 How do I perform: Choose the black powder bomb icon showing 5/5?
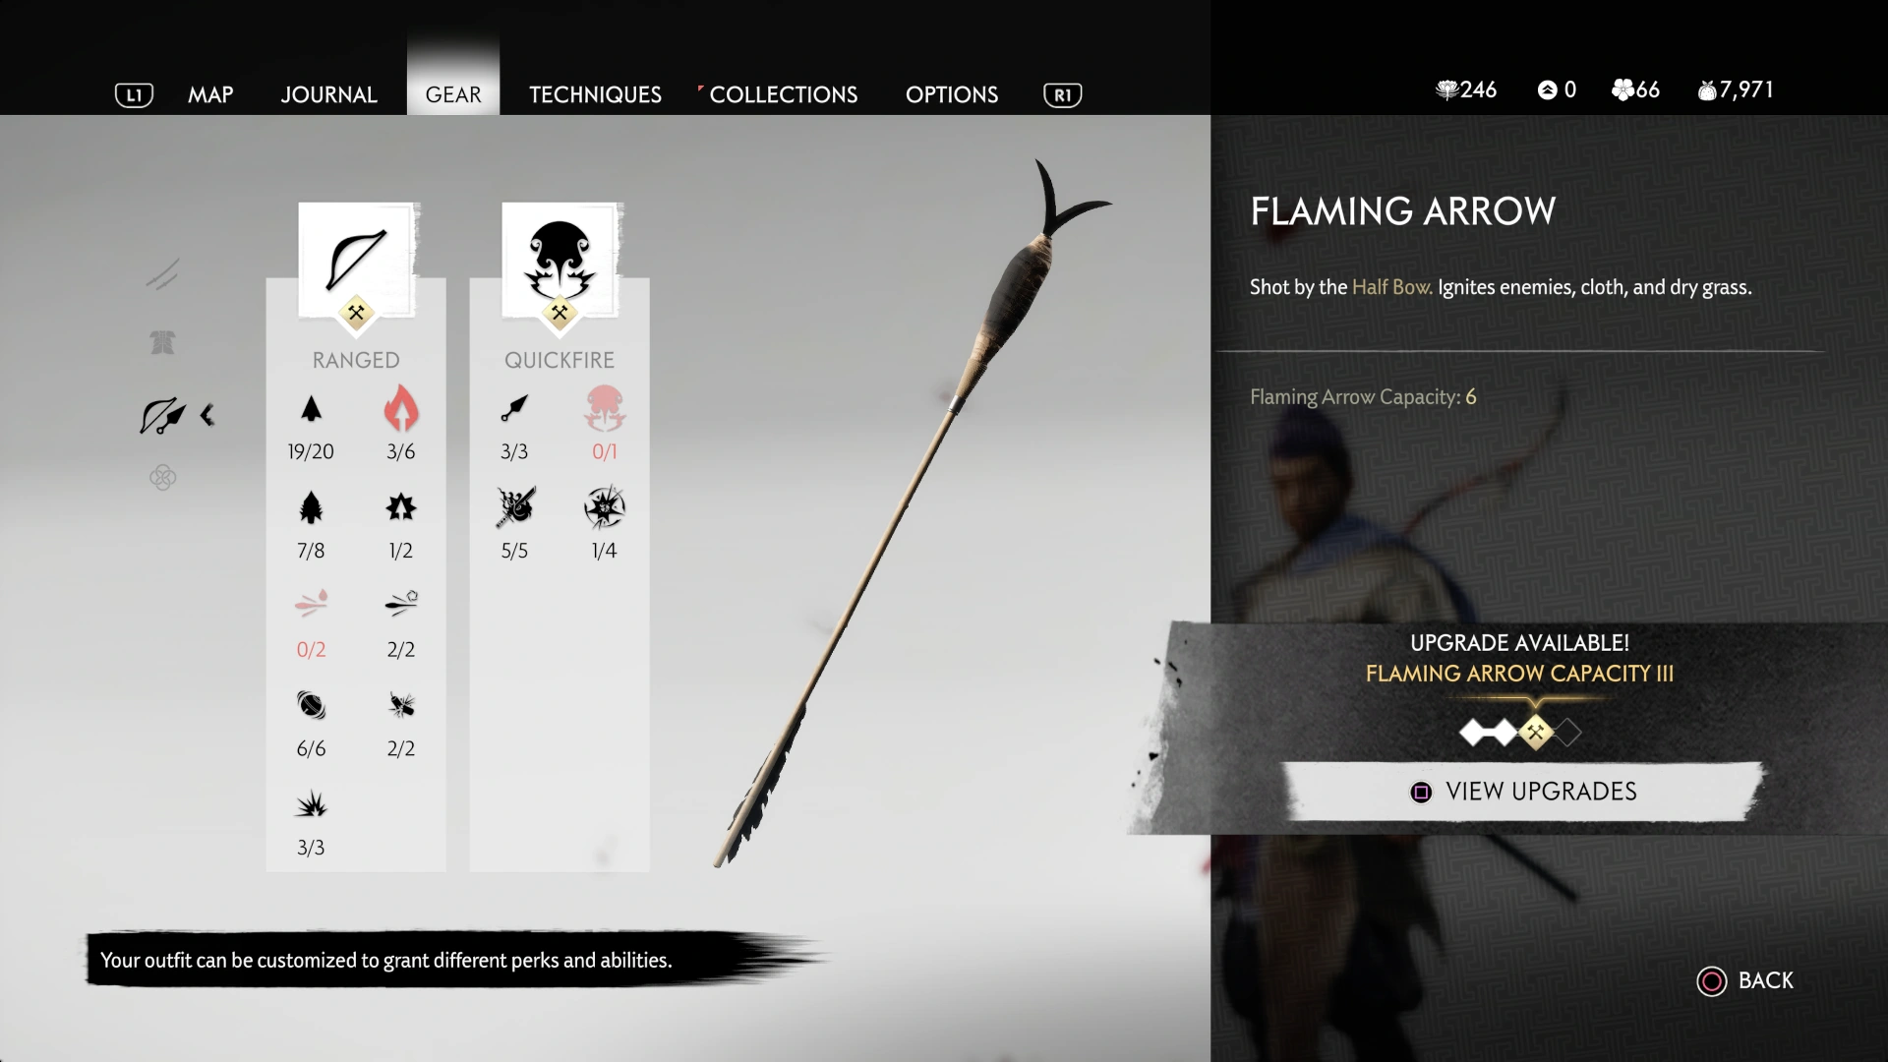pyautogui.click(x=514, y=508)
